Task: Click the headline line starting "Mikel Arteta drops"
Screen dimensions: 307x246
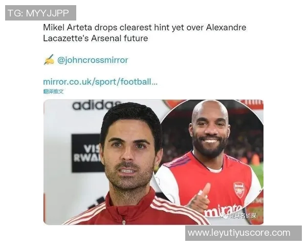Action: [145, 28]
